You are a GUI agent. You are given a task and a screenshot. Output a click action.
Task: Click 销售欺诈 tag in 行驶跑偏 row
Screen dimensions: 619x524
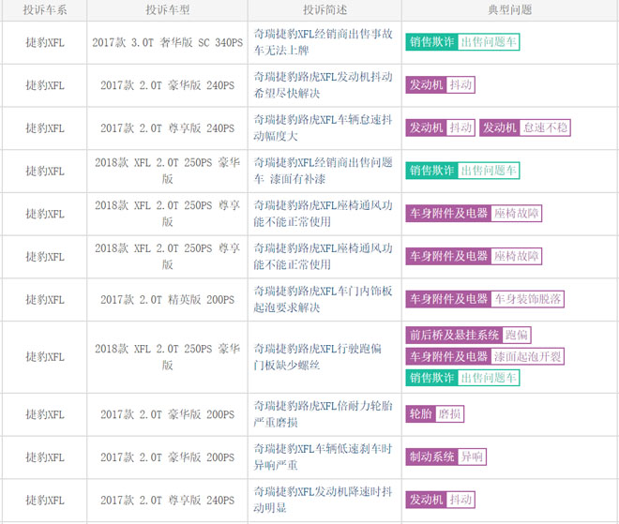point(431,378)
